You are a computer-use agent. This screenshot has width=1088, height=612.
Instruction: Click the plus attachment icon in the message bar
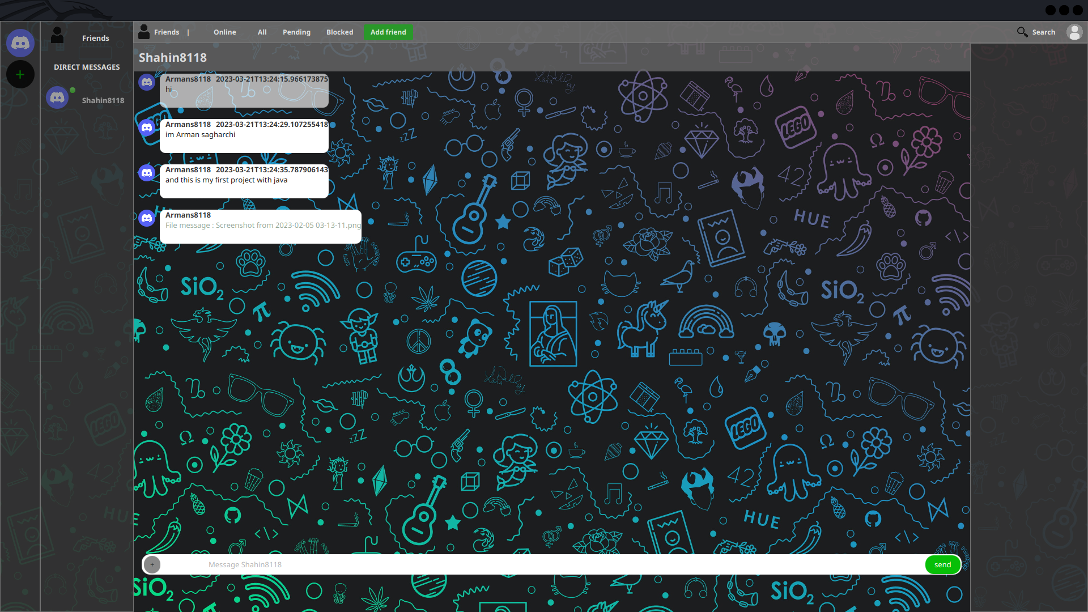(x=152, y=564)
